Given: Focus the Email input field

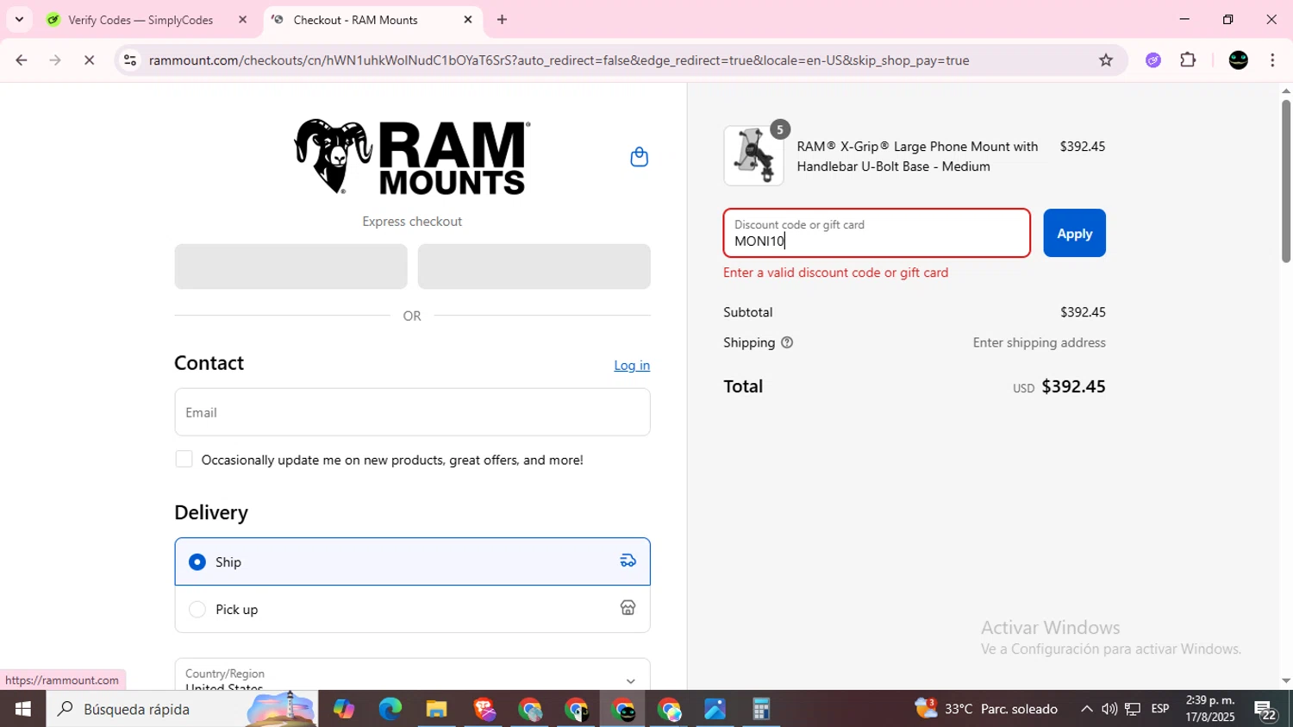Looking at the screenshot, I should pos(412,412).
